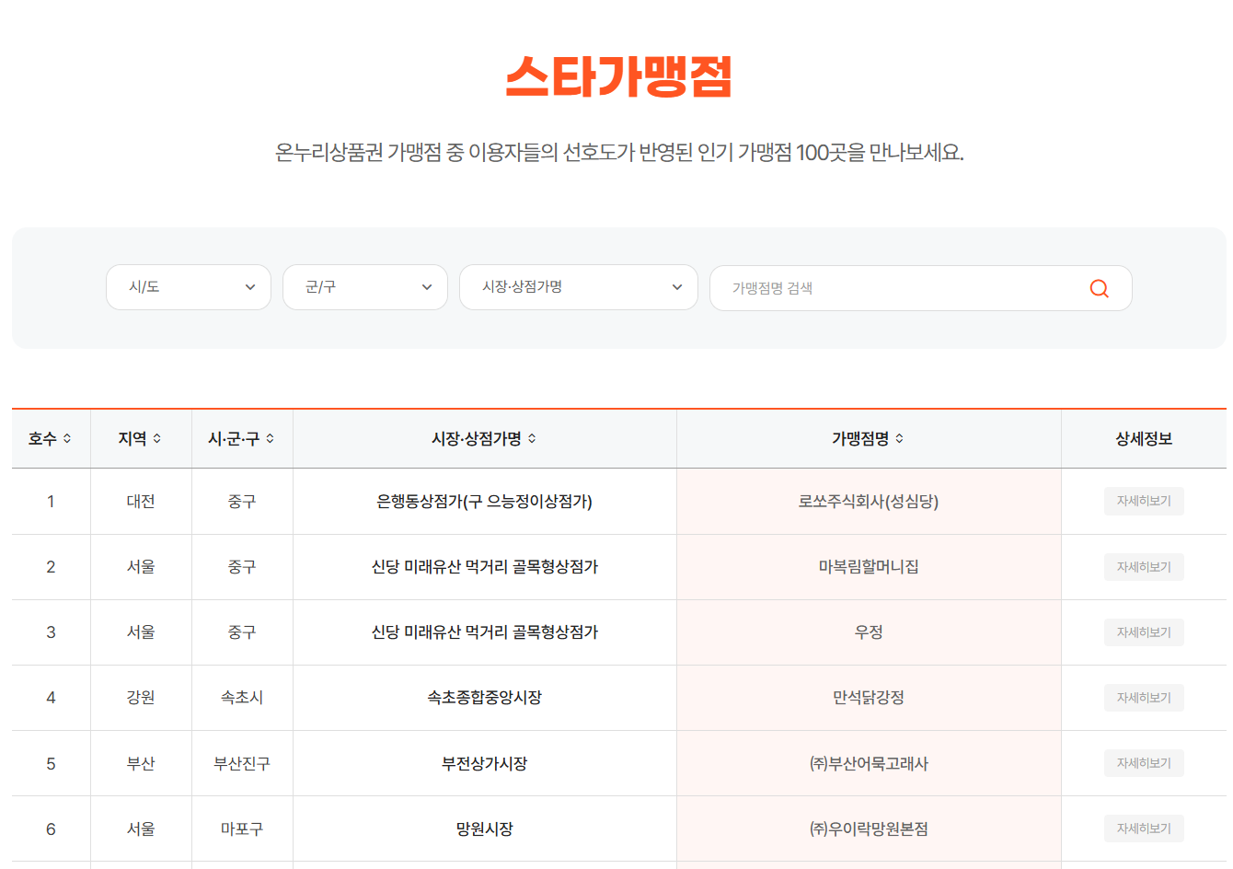This screenshot has height=869, width=1233.
Task: Click the 신당 미래유산 먹거리 골목형상점가 entry
Action: [x=483, y=566]
